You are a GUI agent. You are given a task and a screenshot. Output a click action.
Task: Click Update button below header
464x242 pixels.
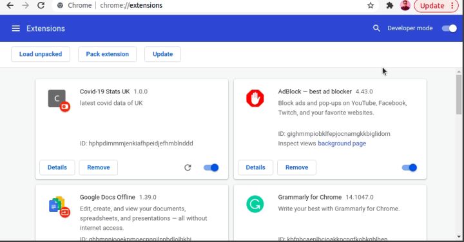click(162, 54)
